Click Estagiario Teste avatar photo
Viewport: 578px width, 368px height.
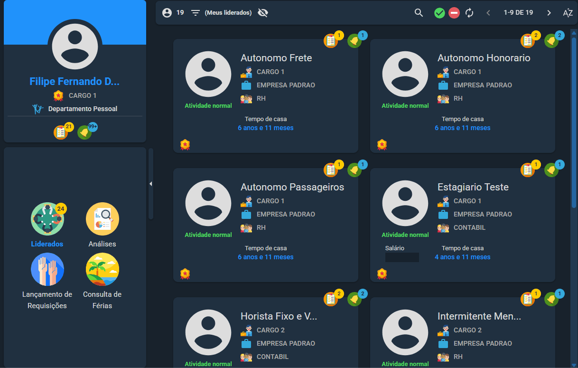pos(405,203)
